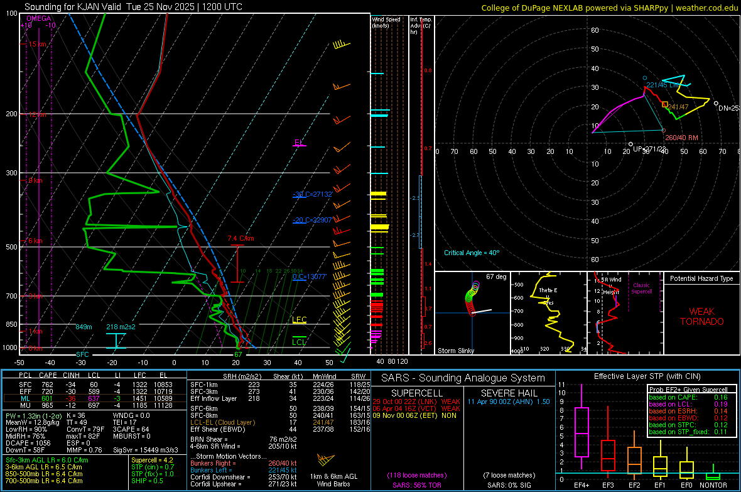Click the 260/40 RM hodograph label
Image resolution: width=741 pixels, height=492 pixels.
tap(681, 138)
